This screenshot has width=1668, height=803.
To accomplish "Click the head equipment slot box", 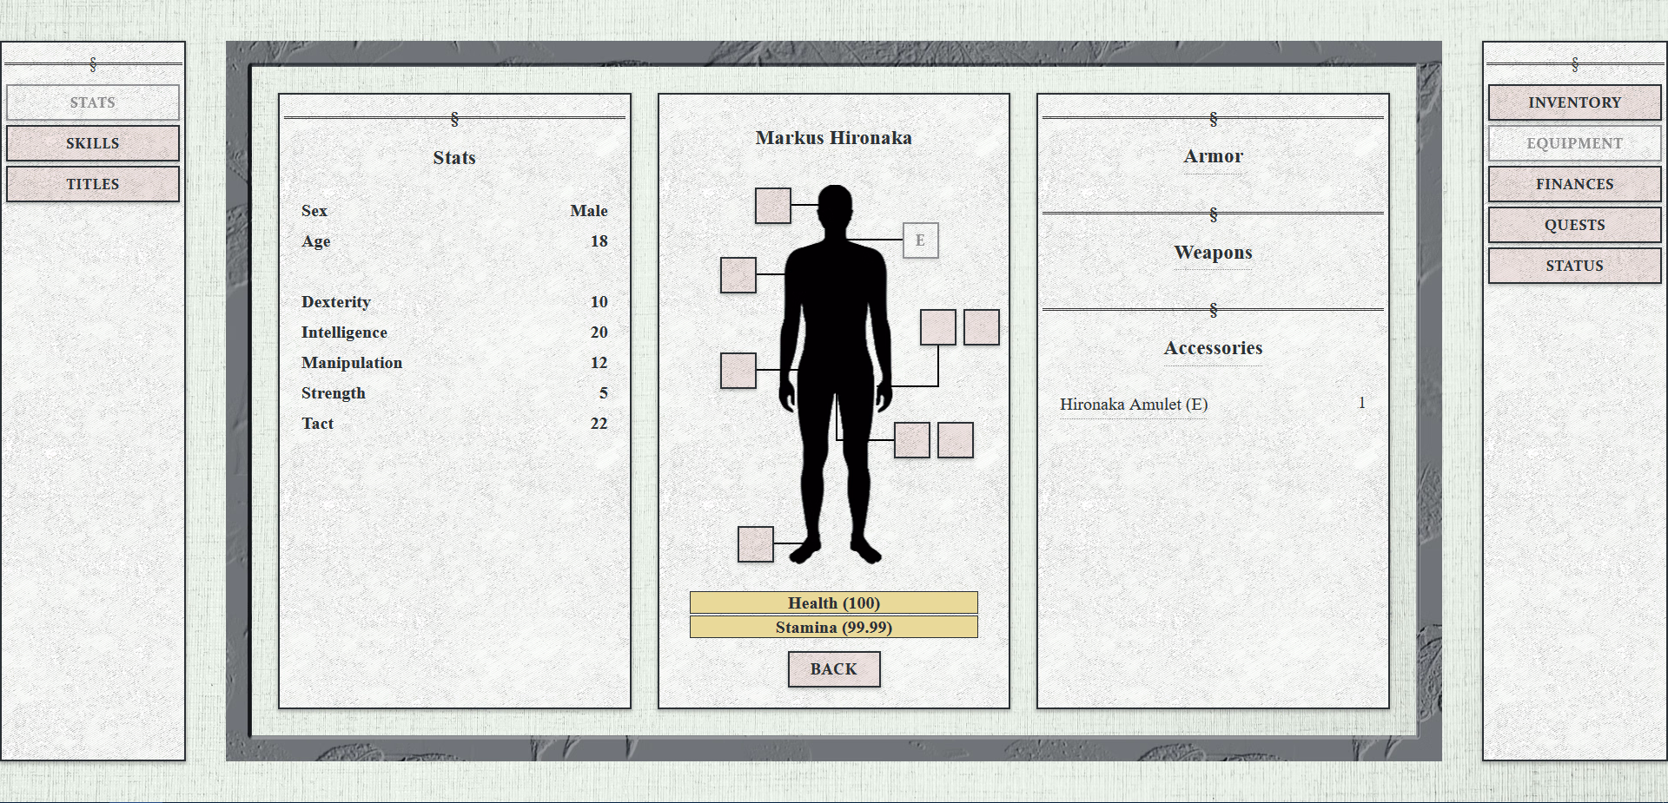I will (772, 206).
